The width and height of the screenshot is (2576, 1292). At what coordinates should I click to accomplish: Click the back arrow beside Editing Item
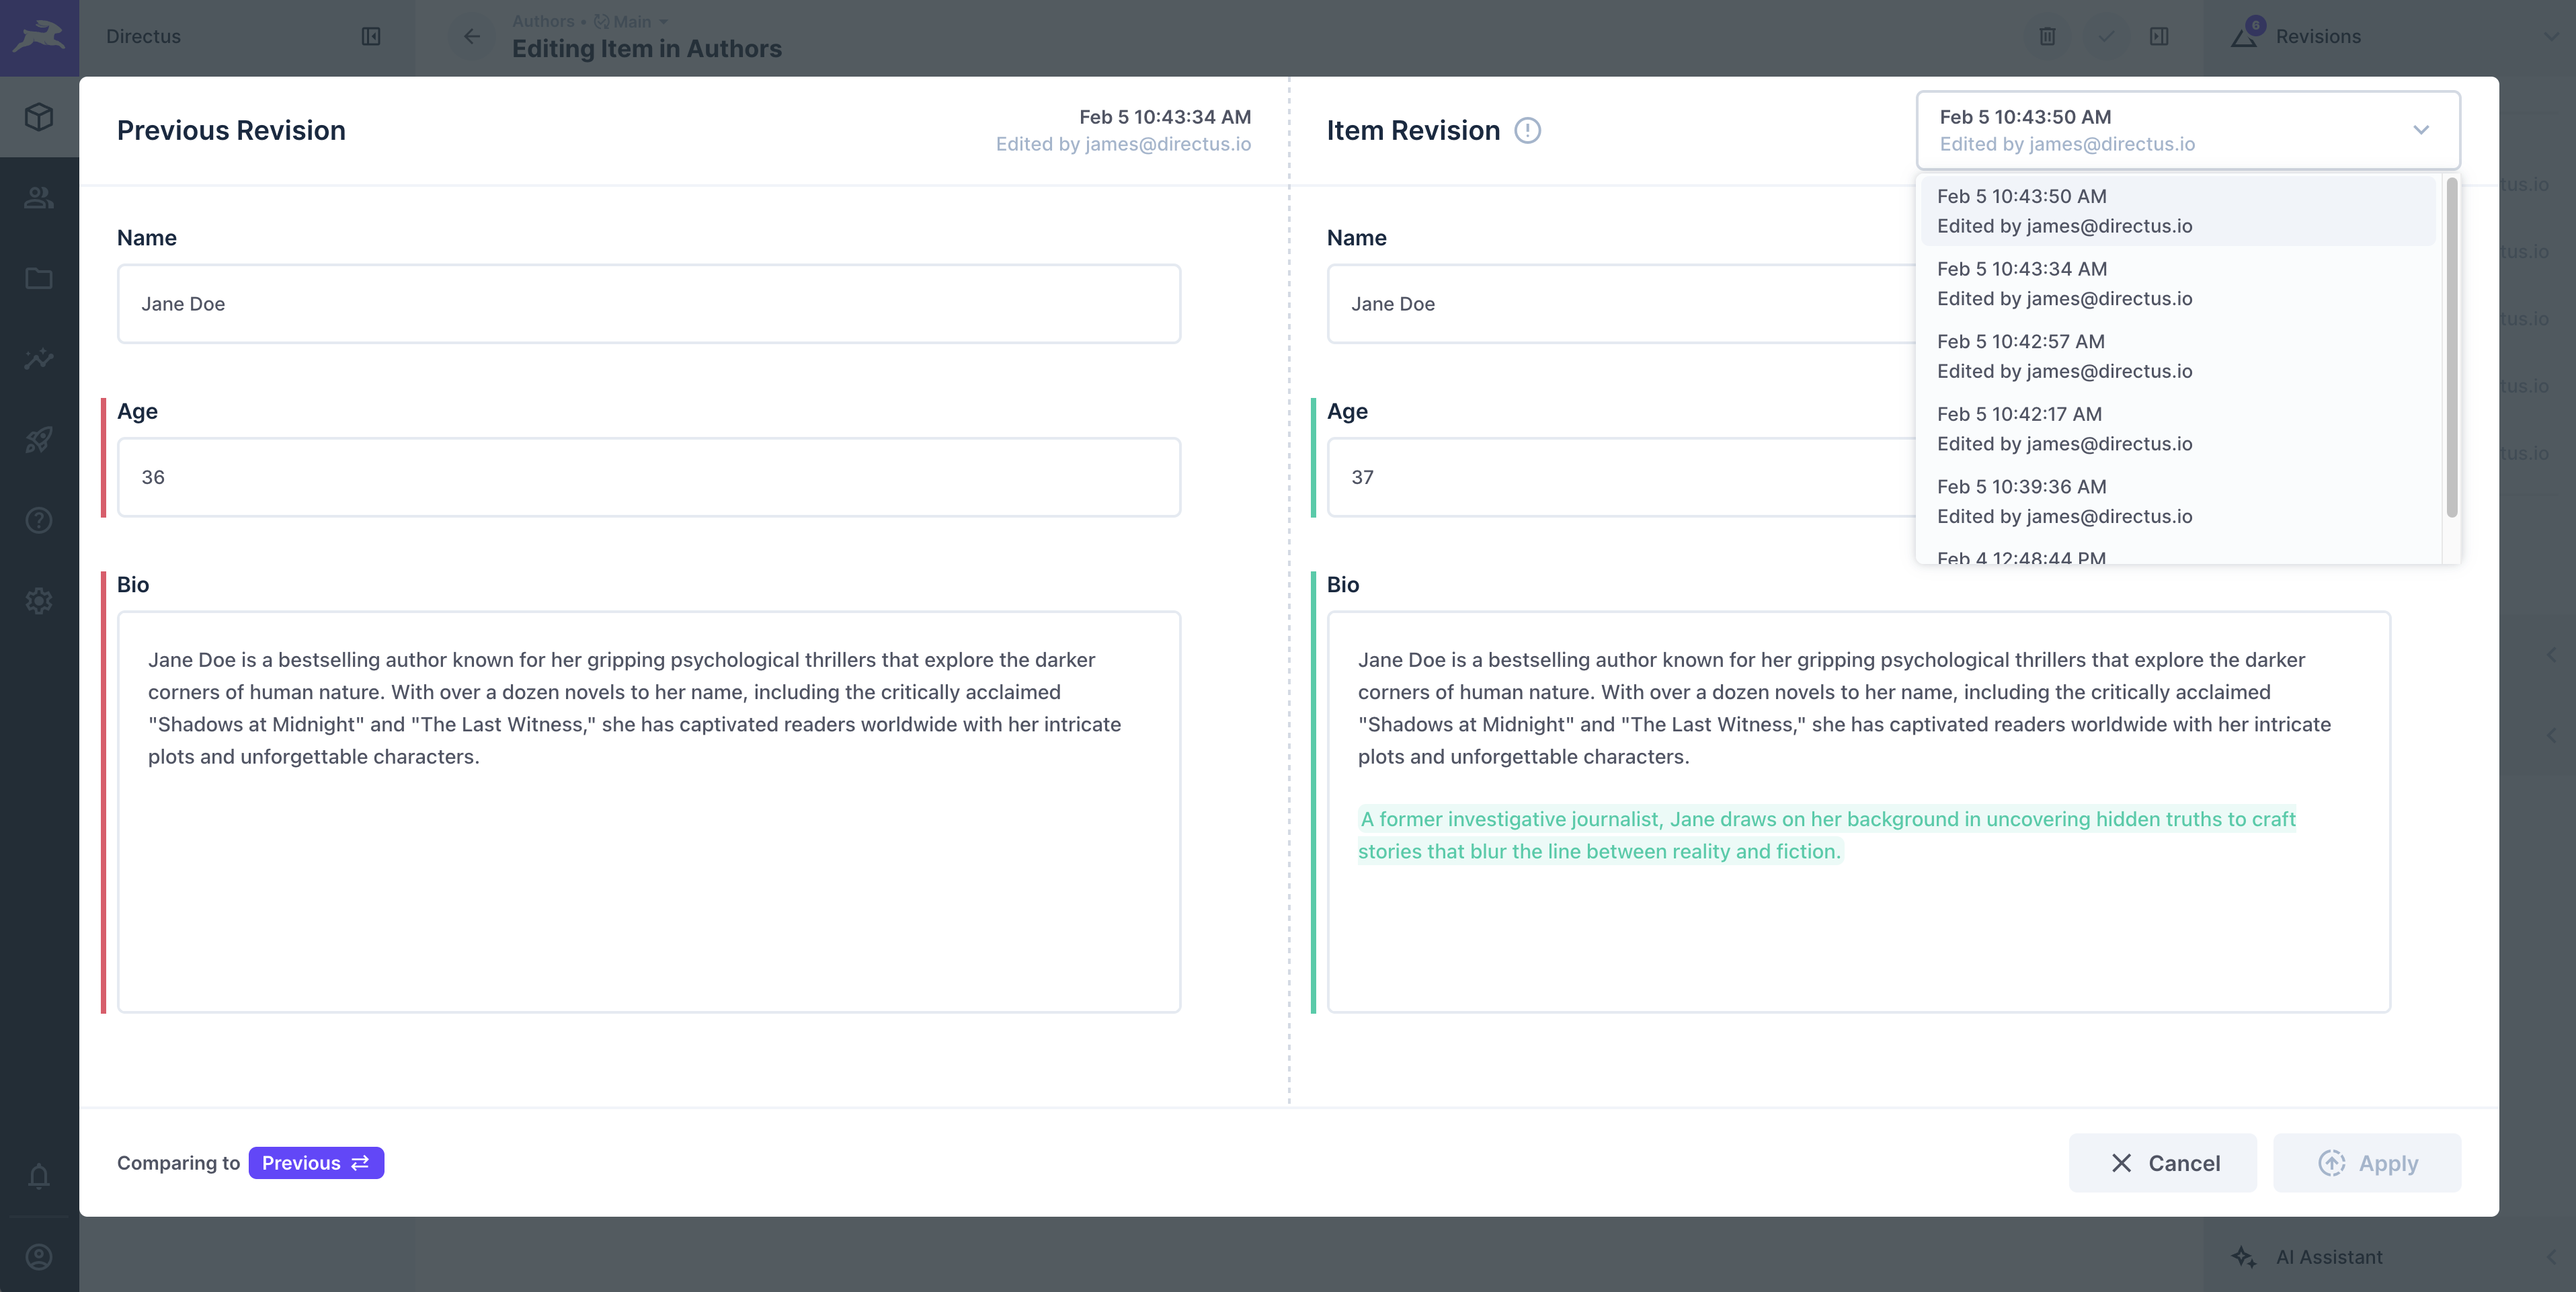471,37
